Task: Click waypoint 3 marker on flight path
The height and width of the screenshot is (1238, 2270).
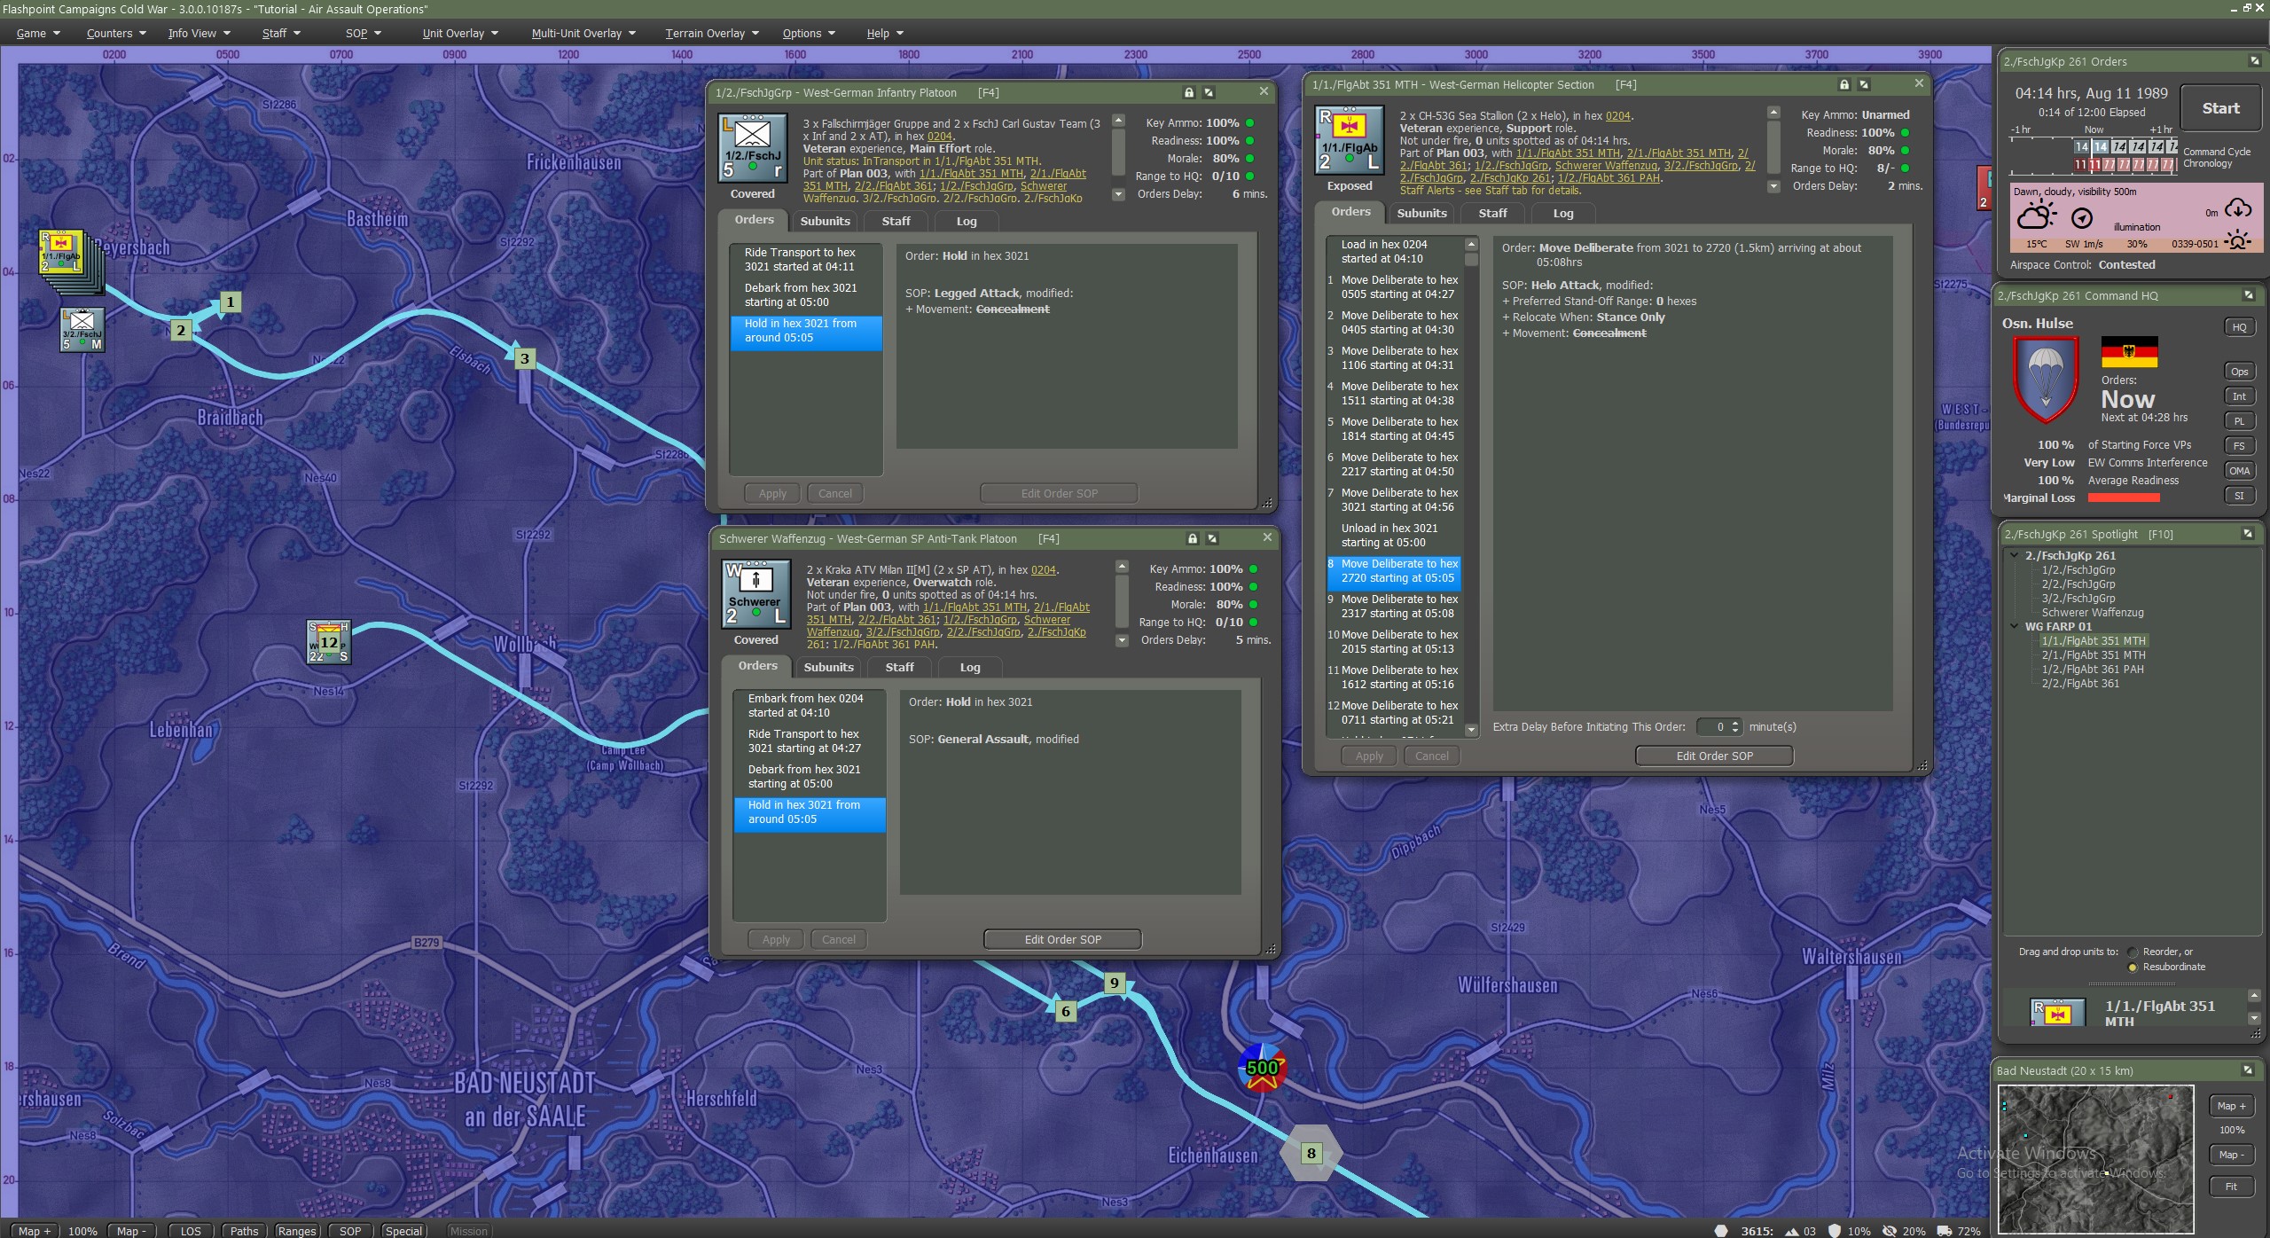Action: (x=524, y=358)
